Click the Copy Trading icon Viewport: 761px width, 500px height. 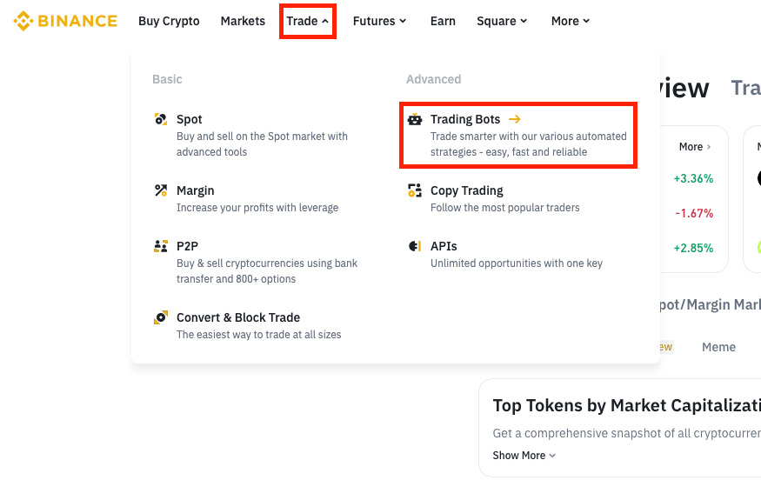click(x=415, y=190)
